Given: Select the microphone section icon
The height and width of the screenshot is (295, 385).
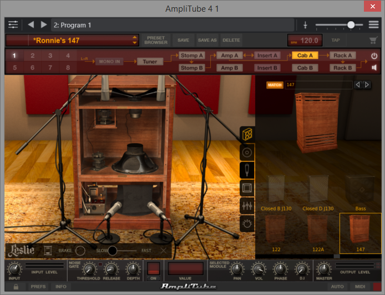Looking at the screenshot, I should tap(247, 170).
